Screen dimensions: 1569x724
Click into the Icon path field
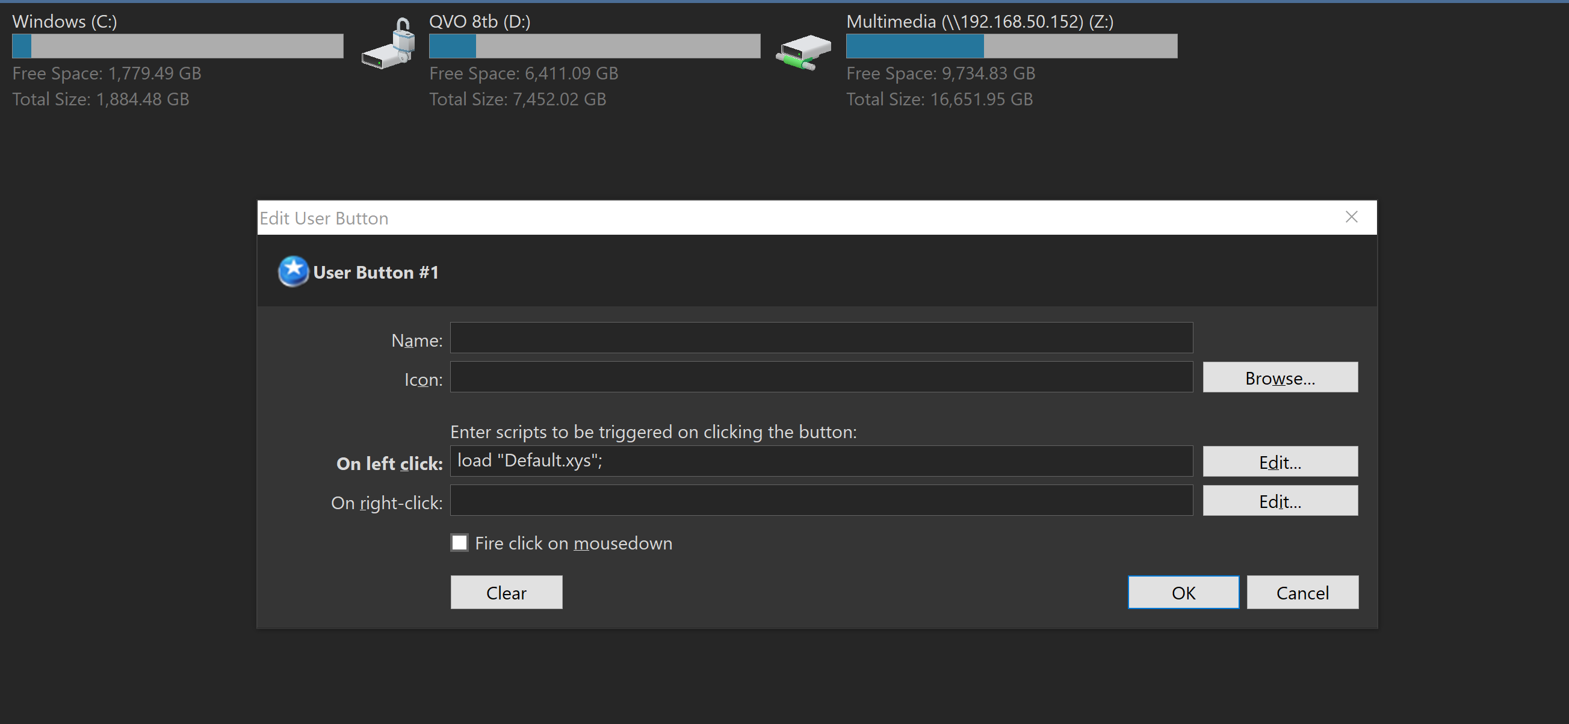tap(820, 377)
